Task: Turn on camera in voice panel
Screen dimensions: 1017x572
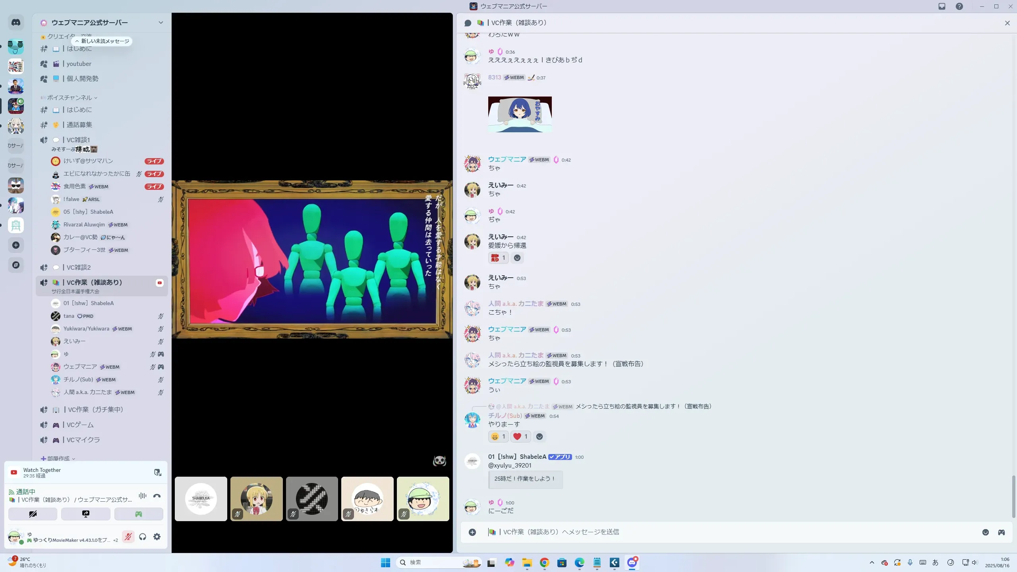Action: pyautogui.click(x=33, y=514)
